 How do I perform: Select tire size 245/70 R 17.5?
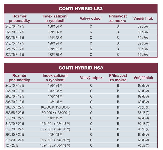click(15, 26)
